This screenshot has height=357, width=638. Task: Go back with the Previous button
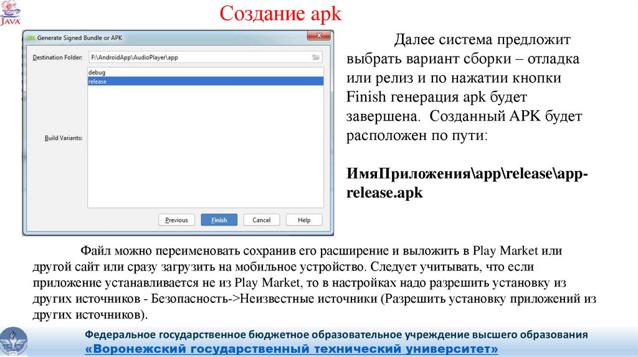coord(176,220)
